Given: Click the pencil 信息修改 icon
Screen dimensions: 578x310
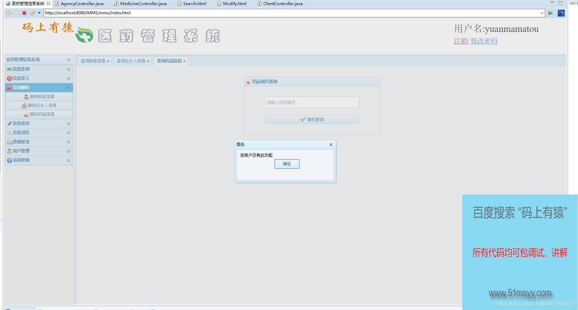Looking at the screenshot, I should click(9, 124).
